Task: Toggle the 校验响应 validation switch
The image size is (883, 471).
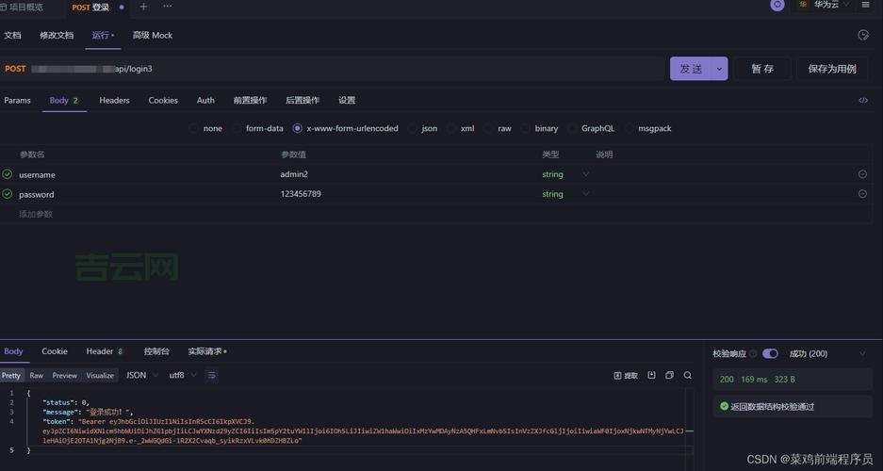Action: [770, 354]
